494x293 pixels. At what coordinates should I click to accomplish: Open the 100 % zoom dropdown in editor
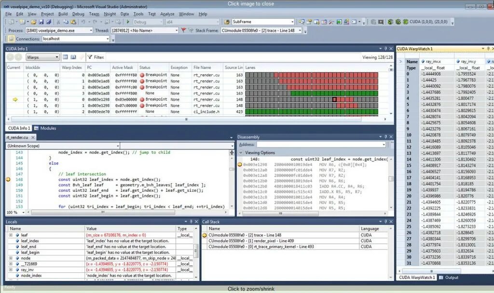pyautogui.click(x=23, y=213)
